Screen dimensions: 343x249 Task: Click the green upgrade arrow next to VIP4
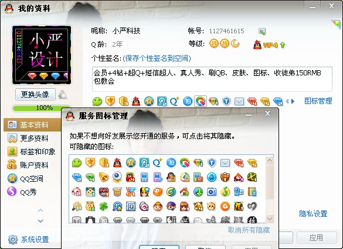[x=283, y=45]
